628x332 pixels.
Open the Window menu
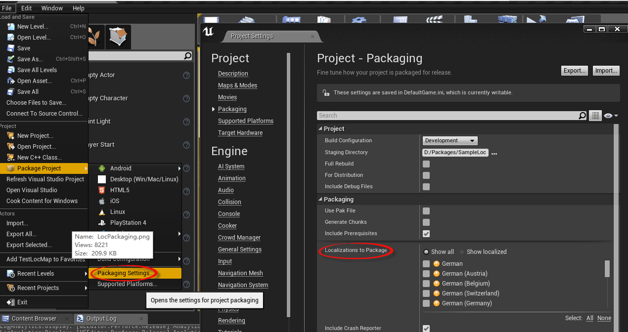[x=52, y=8]
